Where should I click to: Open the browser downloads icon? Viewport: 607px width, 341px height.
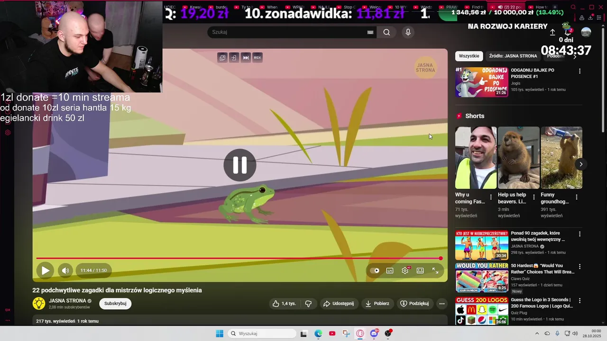(x=590, y=18)
